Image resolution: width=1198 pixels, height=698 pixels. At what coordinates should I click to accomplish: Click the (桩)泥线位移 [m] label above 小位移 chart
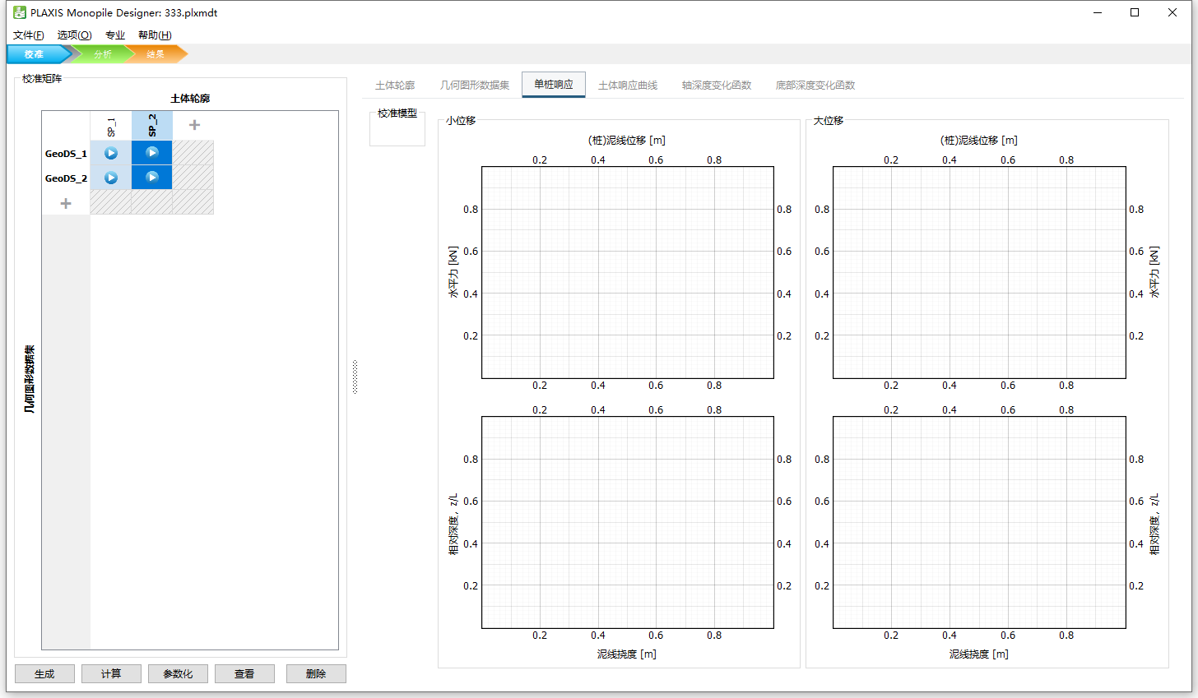627,141
